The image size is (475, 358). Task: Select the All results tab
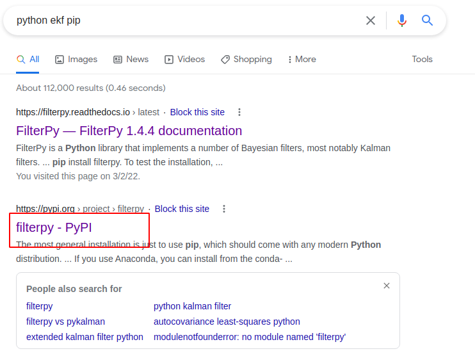(x=28, y=60)
